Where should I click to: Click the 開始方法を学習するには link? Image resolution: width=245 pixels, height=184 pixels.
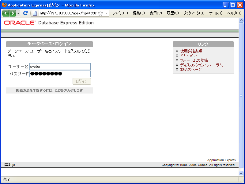tap(49, 90)
